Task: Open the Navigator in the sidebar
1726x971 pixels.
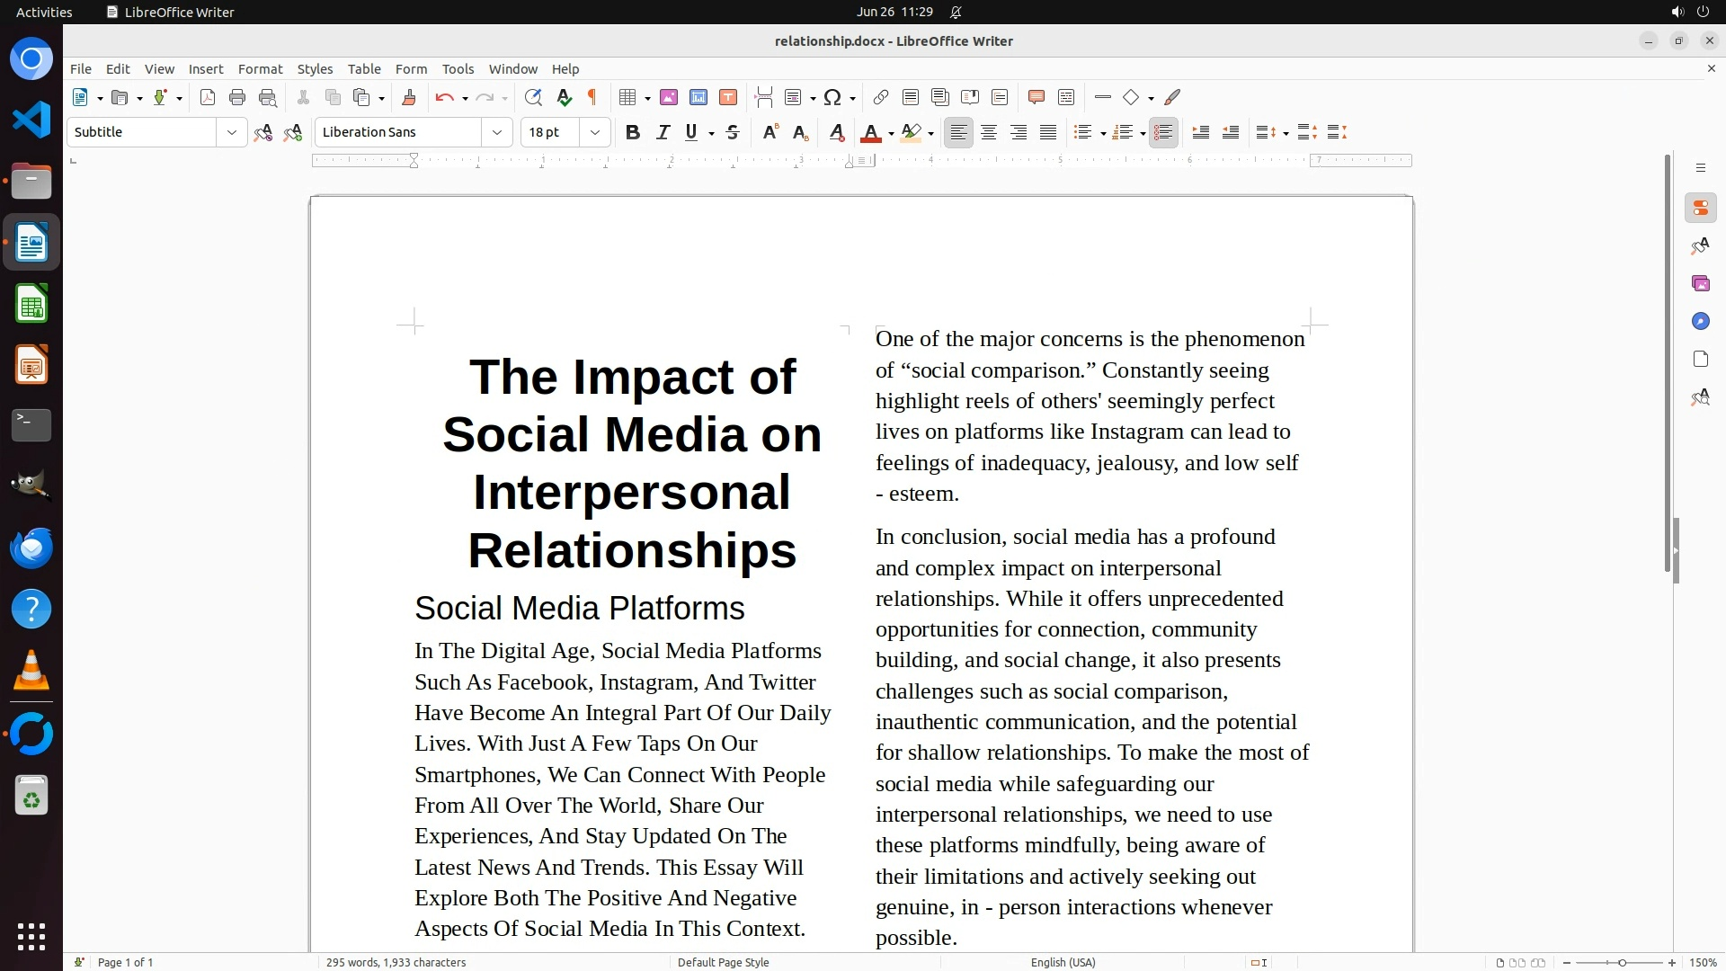Action: (1700, 322)
